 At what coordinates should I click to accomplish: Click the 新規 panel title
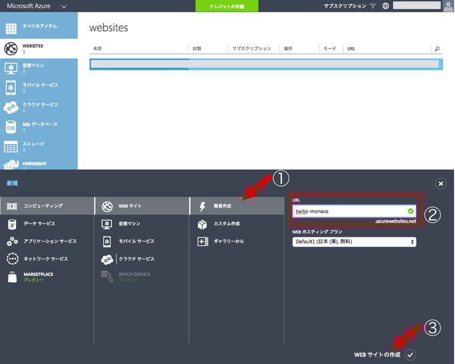[x=12, y=183]
